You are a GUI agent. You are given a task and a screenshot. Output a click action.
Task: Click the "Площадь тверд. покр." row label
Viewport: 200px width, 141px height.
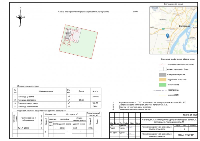(x=28, y=103)
